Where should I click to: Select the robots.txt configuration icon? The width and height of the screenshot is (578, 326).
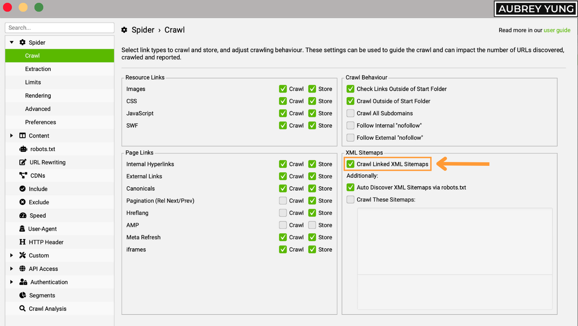22,149
